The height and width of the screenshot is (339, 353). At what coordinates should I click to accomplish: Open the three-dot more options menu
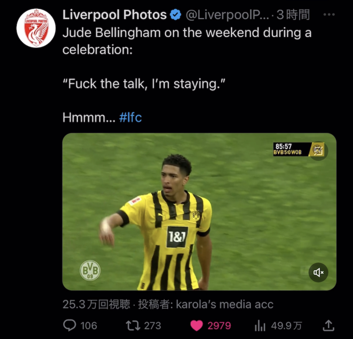pos(329,15)
